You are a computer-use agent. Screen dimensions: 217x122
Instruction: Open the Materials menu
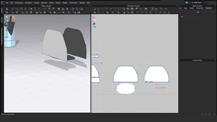coord(44,3)
